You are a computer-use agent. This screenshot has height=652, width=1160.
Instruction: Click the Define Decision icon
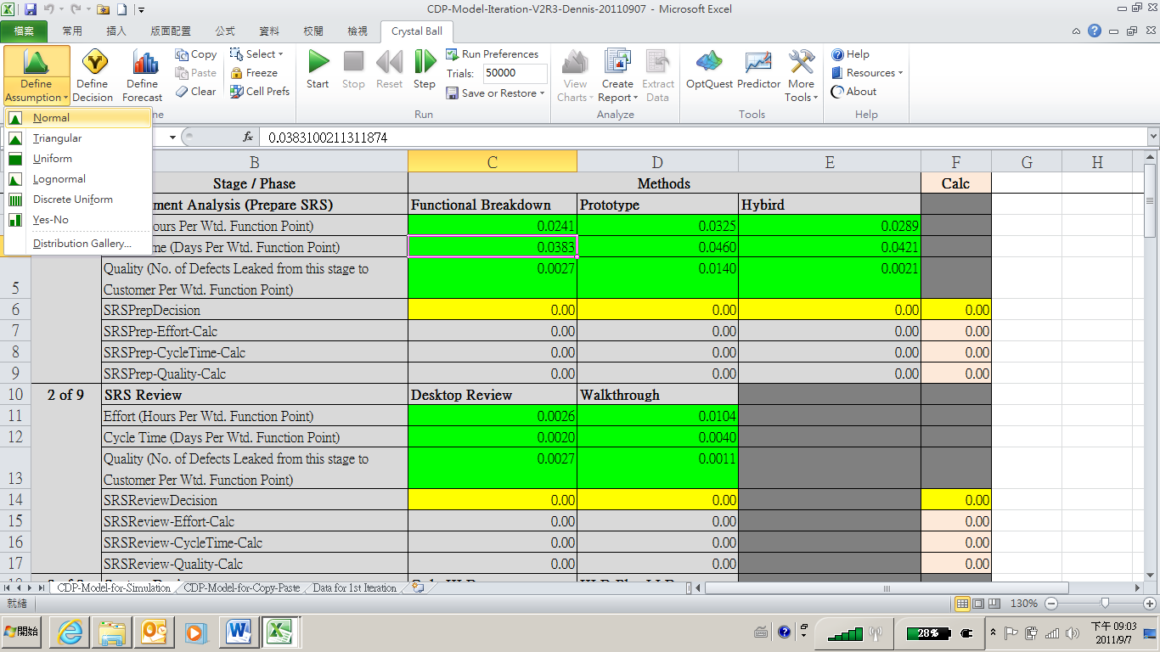click(93, 76)
